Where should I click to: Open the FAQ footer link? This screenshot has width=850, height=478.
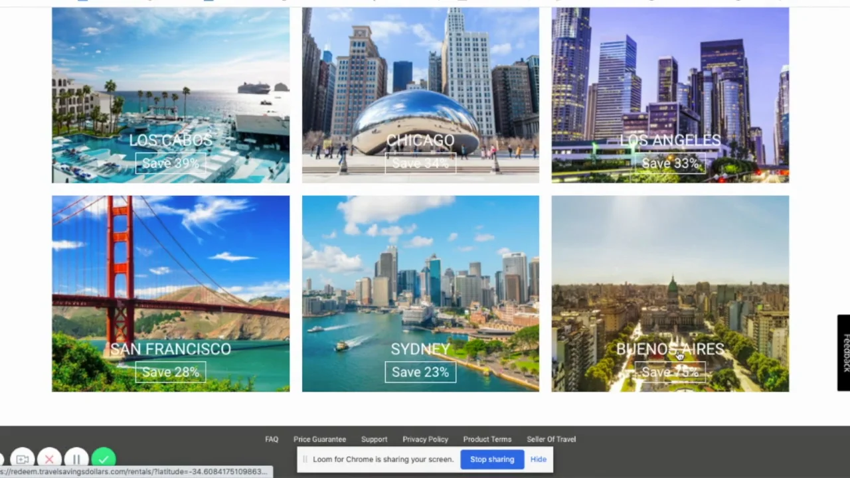tap(272, 439)
